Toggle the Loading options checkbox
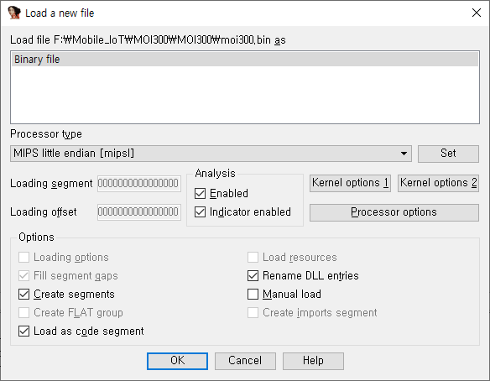490x381 pixels. pos(23,258)
